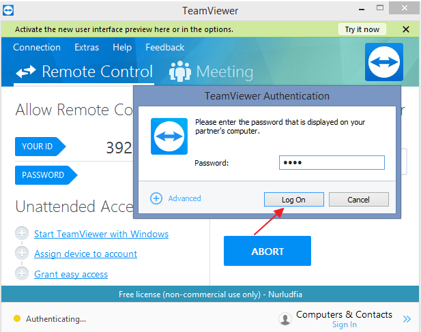The height and width of the screenshot is (332, 421).
Task: Click the TeamViewer icon in Authentication dialog
Action: [x=169, y=136]
